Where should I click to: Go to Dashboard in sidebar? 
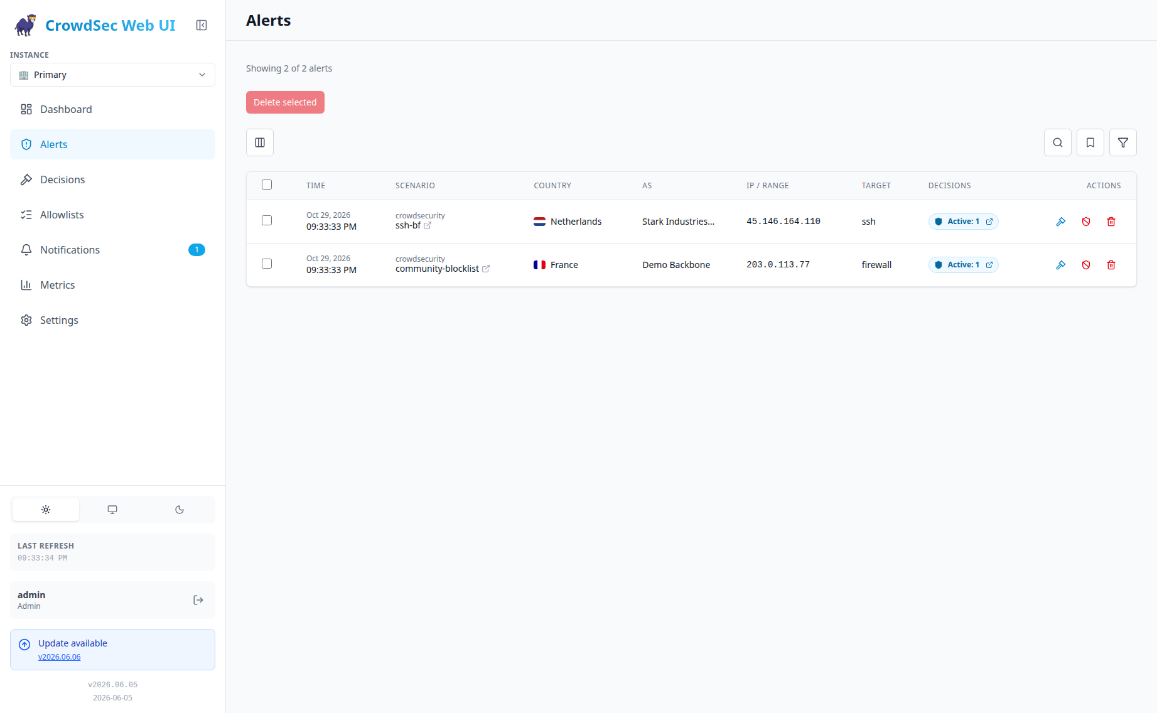(x=112, y=109)
